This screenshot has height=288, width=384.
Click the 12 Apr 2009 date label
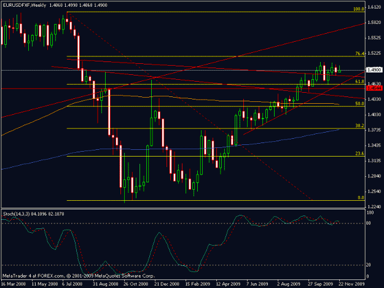click(x=228, y=284)
